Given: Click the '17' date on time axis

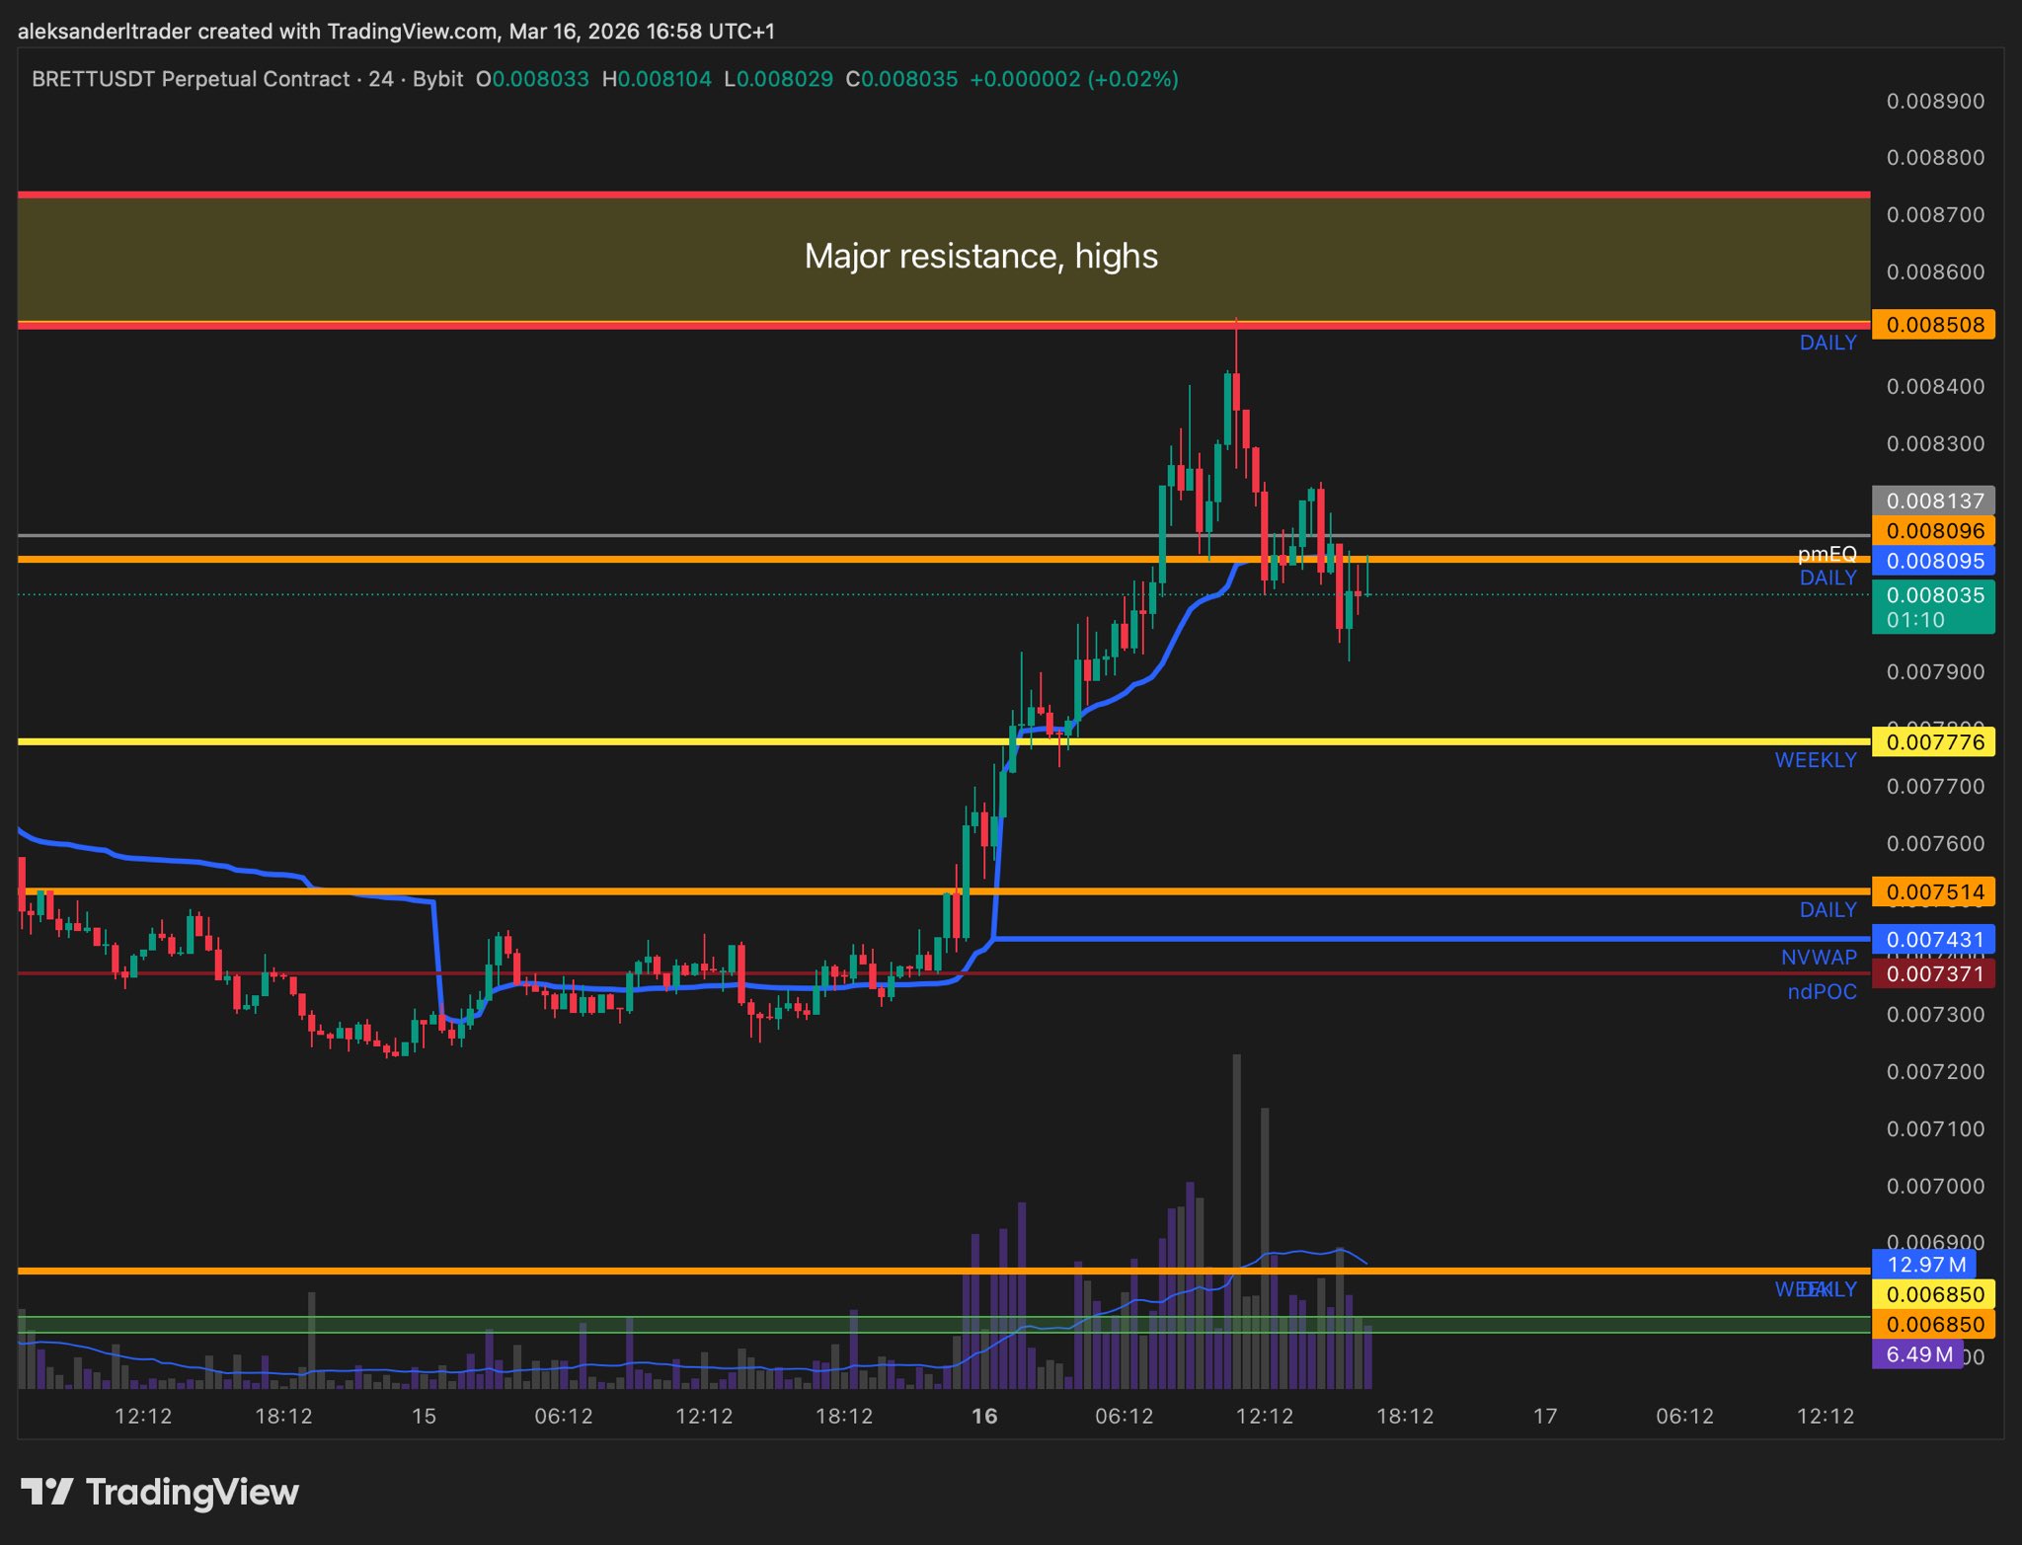Looking at the screenshot, I should pyautogui.click(x=1544, y=1417).
